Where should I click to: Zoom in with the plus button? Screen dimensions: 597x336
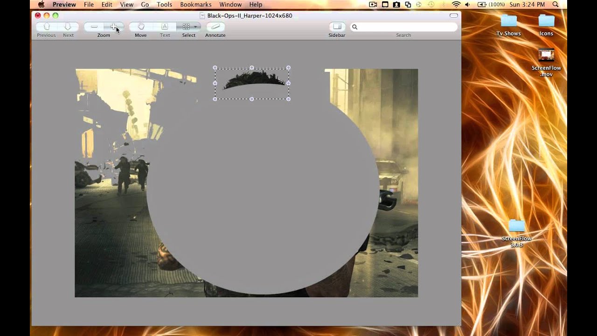[x=114, y=27]
